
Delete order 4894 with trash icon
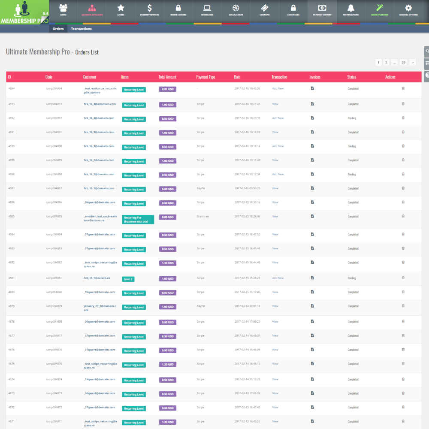403,88
